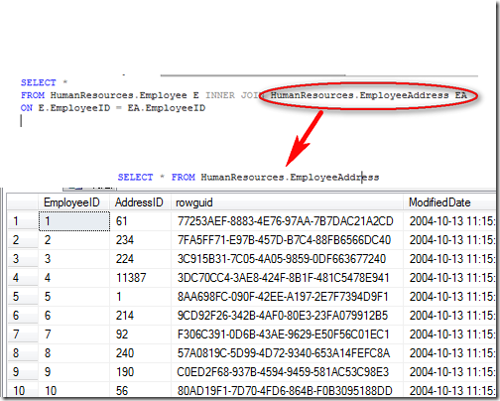Click AddressID cell 224
Viewport: 500px width, 401px height.
tap(141, 259)
